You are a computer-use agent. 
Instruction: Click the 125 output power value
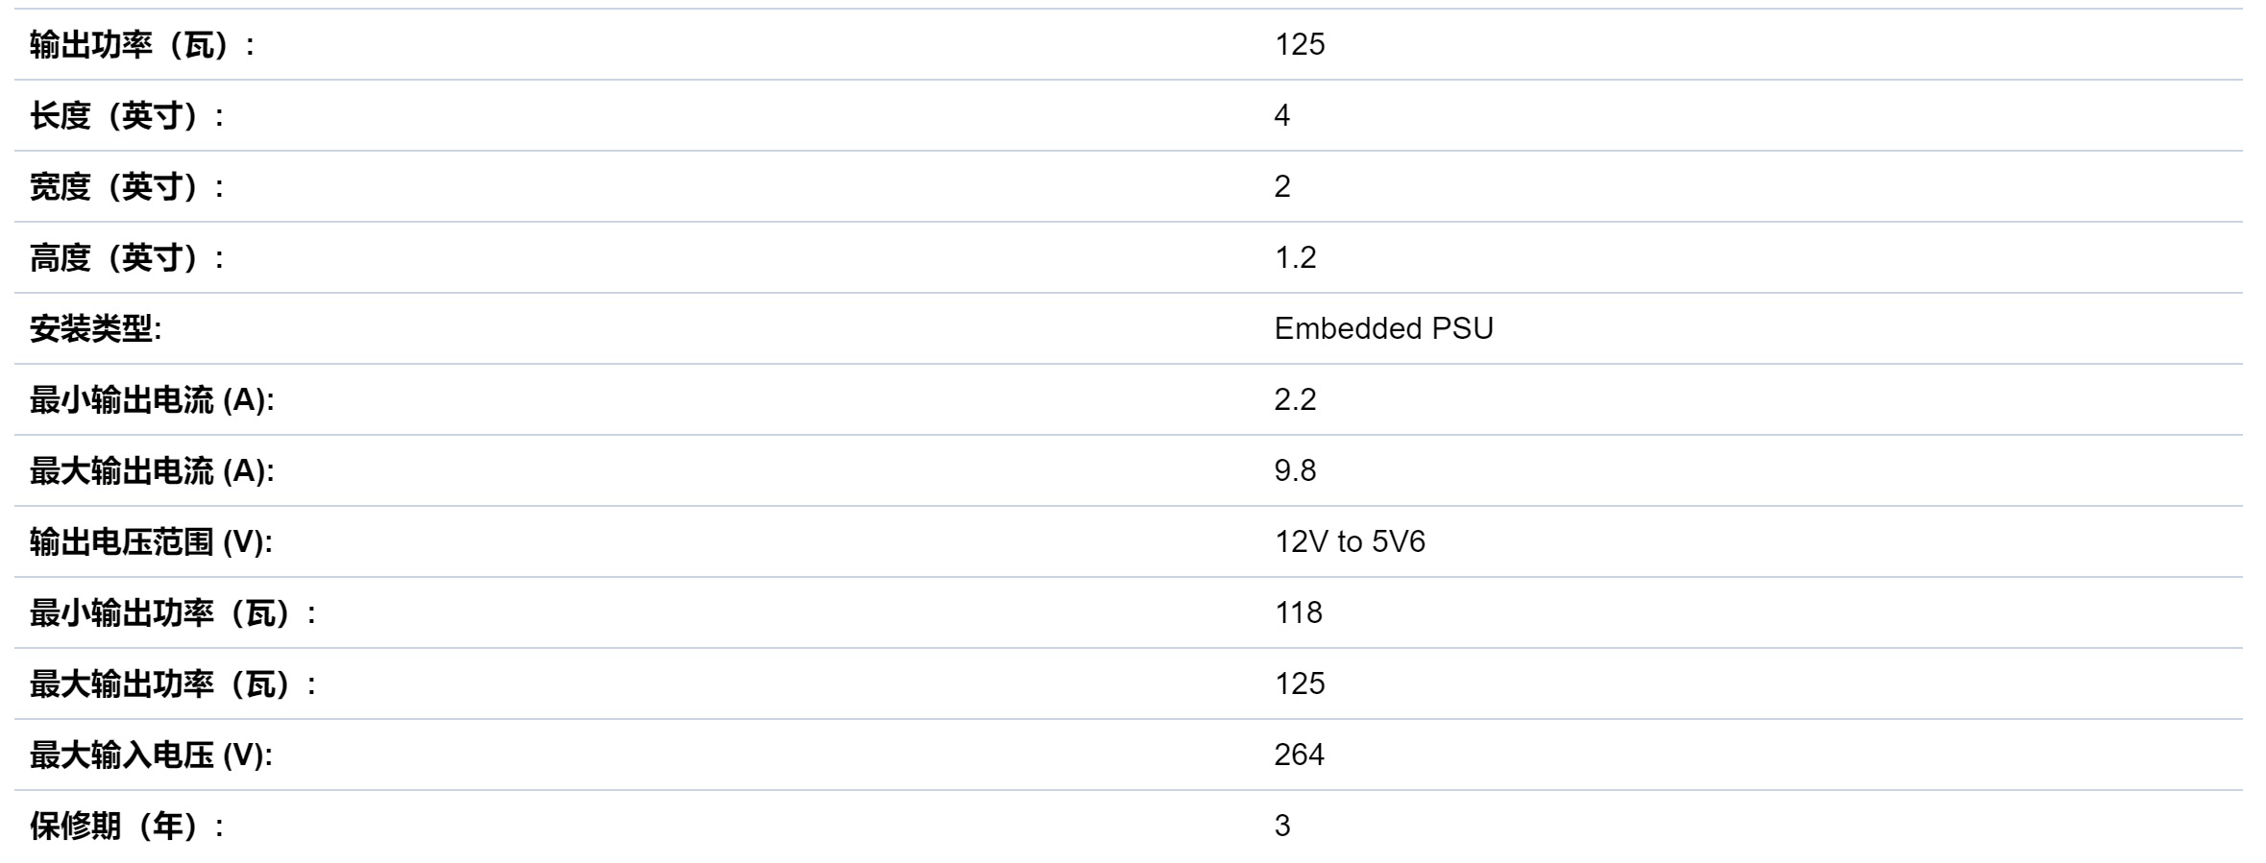(x=1300, y=44)
